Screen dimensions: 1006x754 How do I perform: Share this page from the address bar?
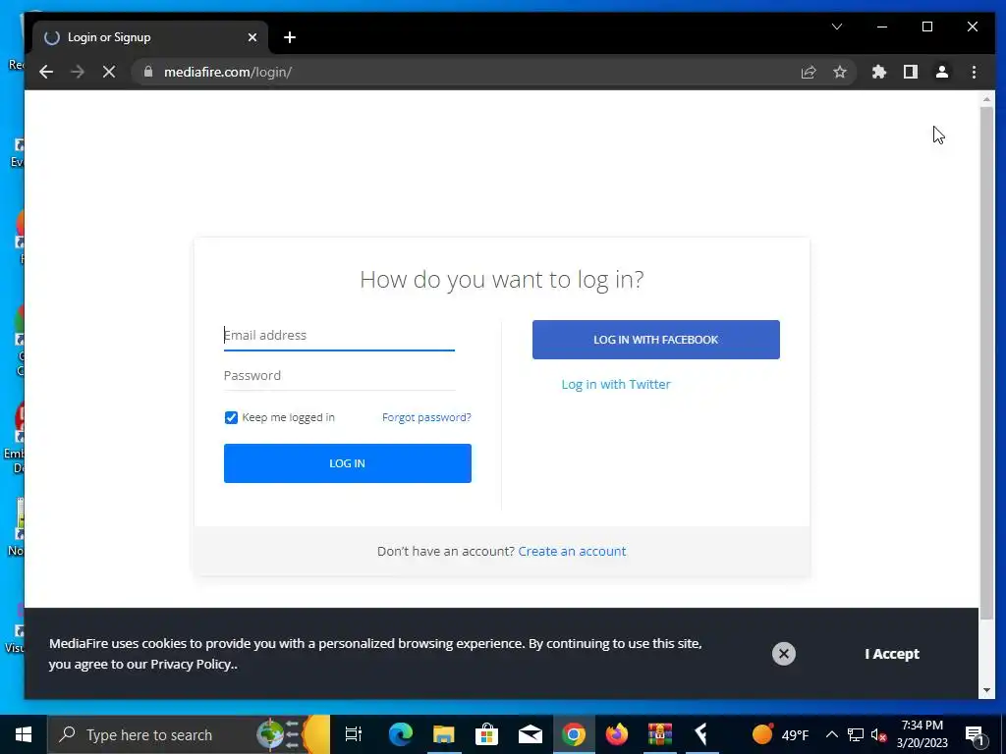(809, 72)
